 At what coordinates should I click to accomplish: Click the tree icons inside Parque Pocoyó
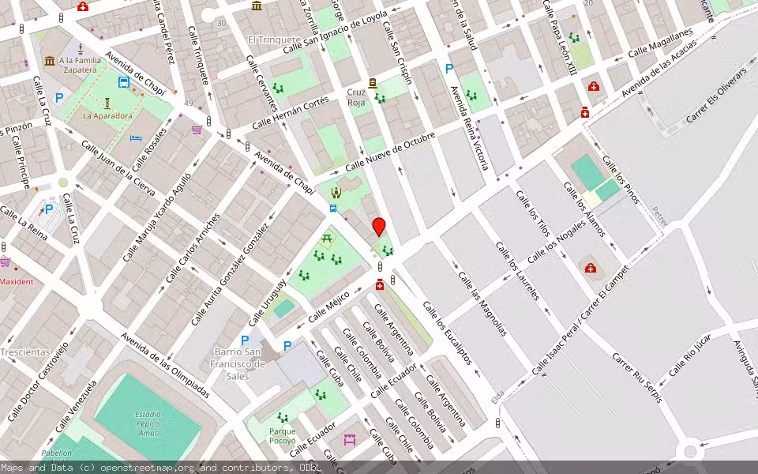(282, 417)
